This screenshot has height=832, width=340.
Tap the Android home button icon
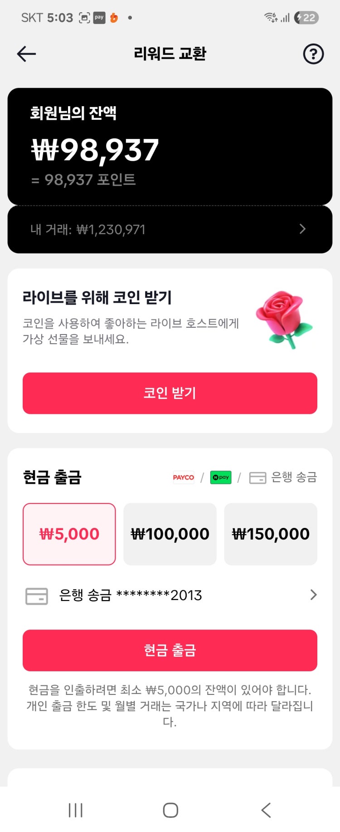pos(170,810)
